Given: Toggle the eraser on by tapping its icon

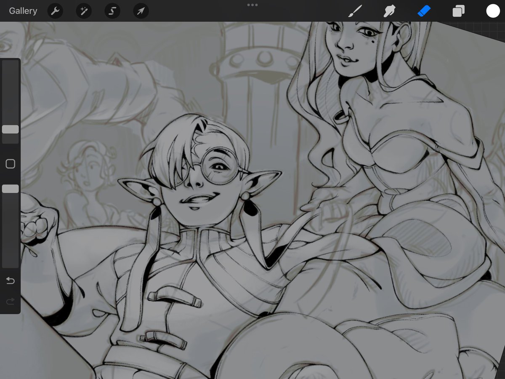Looking at the screenshot, I should click(424, 11).
